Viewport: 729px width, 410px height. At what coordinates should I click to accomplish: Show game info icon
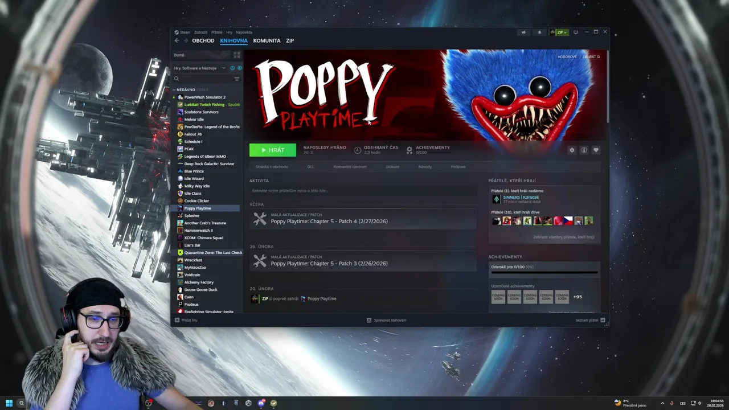pos(584,150)
